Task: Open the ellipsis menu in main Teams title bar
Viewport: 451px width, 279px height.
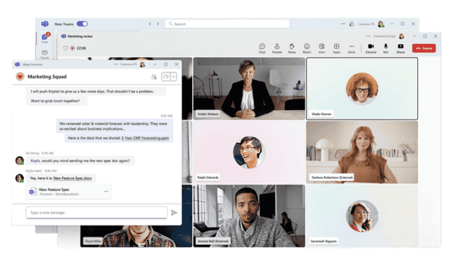Action: click(343, 24)
